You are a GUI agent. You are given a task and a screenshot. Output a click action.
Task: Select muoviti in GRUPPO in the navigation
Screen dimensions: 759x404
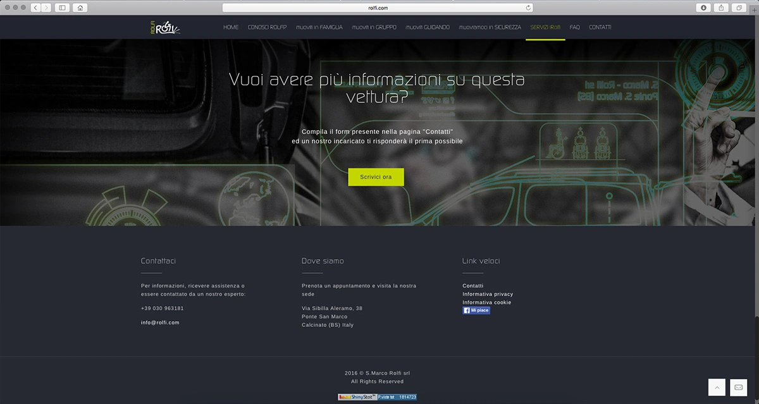click(374, 28)
